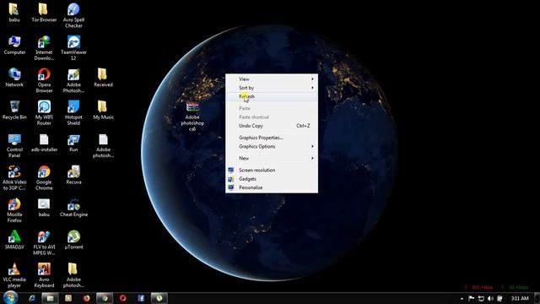Open Opera from the taskbar

[123, 298]
